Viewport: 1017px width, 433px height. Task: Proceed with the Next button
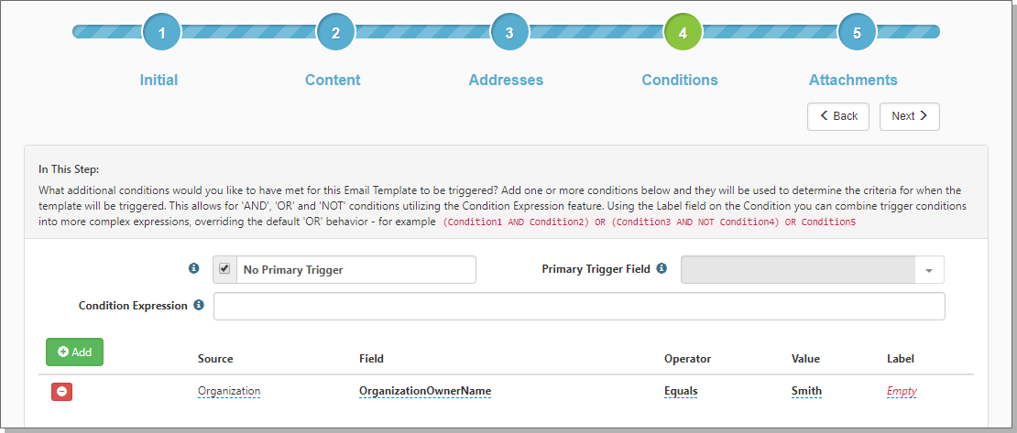coord(909,116)
